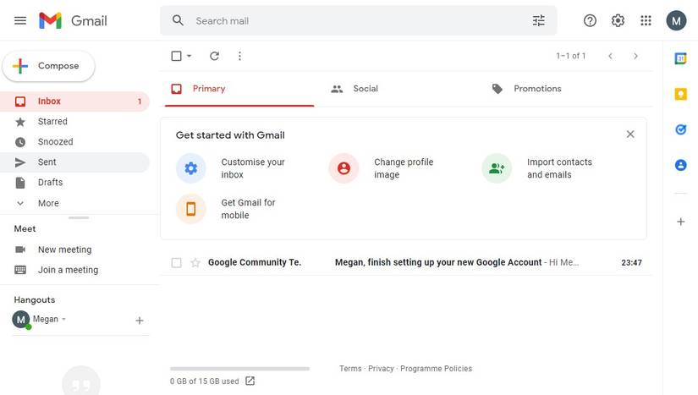698x395 pixels.
Task: Open Google Tasks in side panel
Action: (680, 129)
